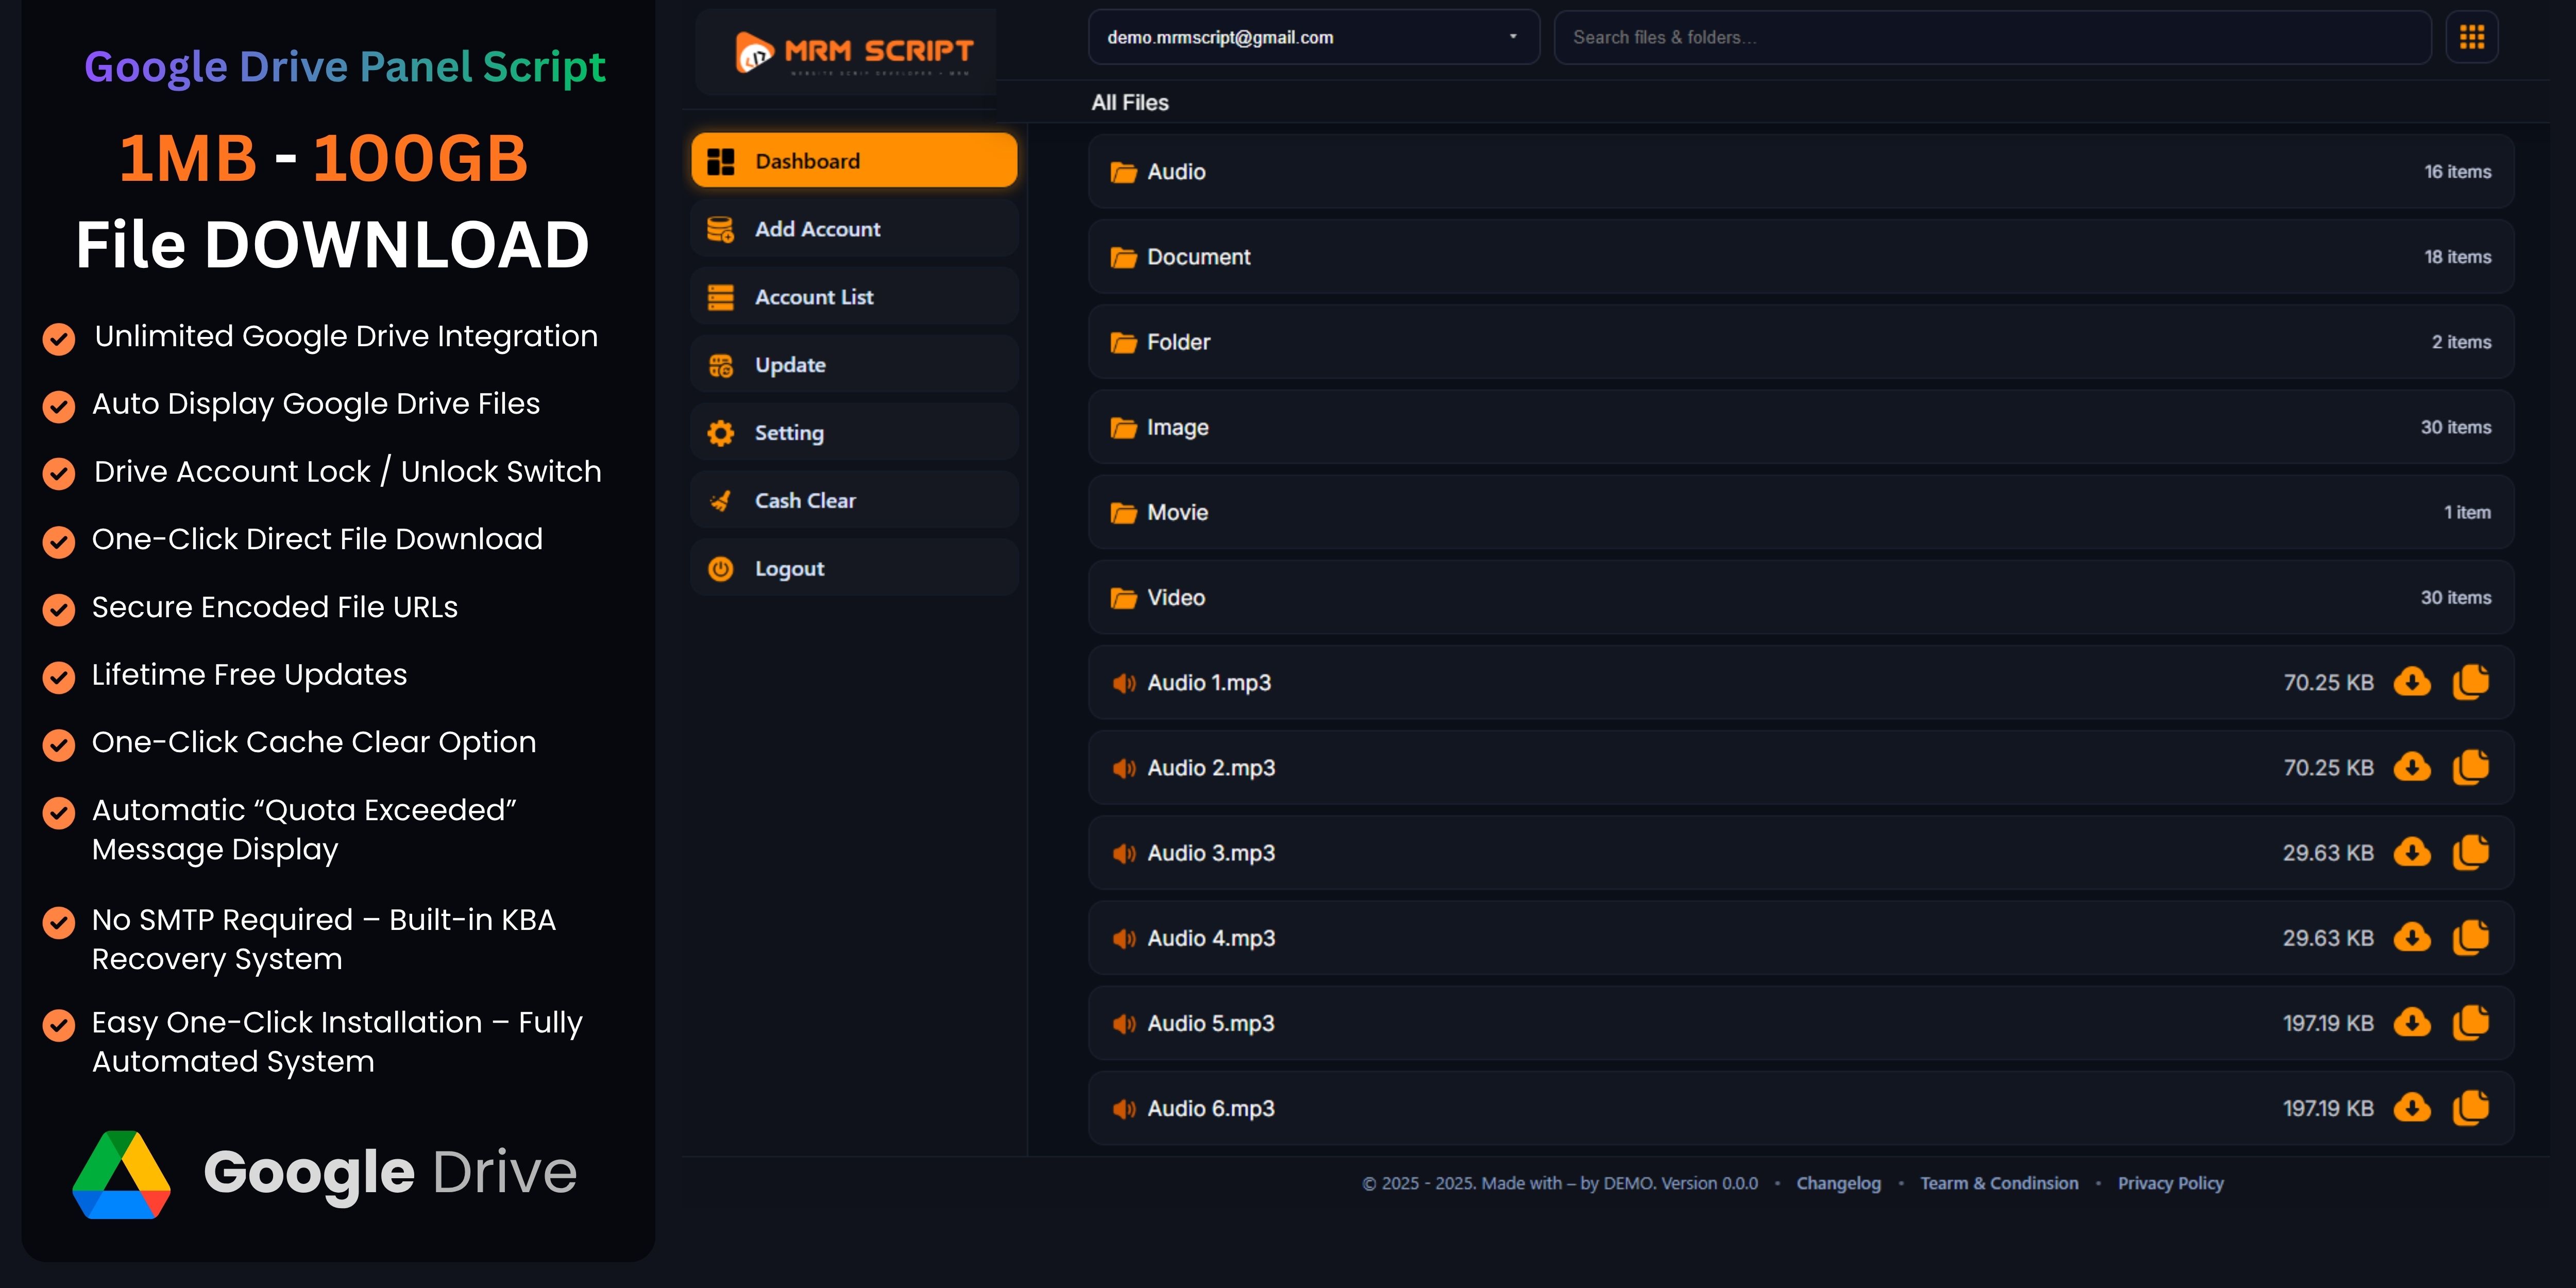
Task: Click copy icon for Audio 4.mp3
Action: tap(2470, 938)
